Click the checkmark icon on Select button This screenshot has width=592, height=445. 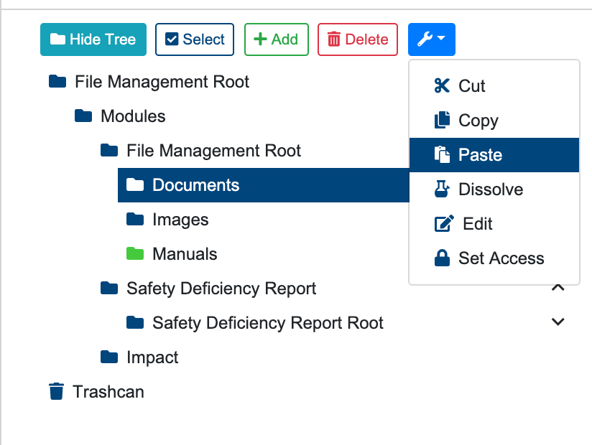172,39
